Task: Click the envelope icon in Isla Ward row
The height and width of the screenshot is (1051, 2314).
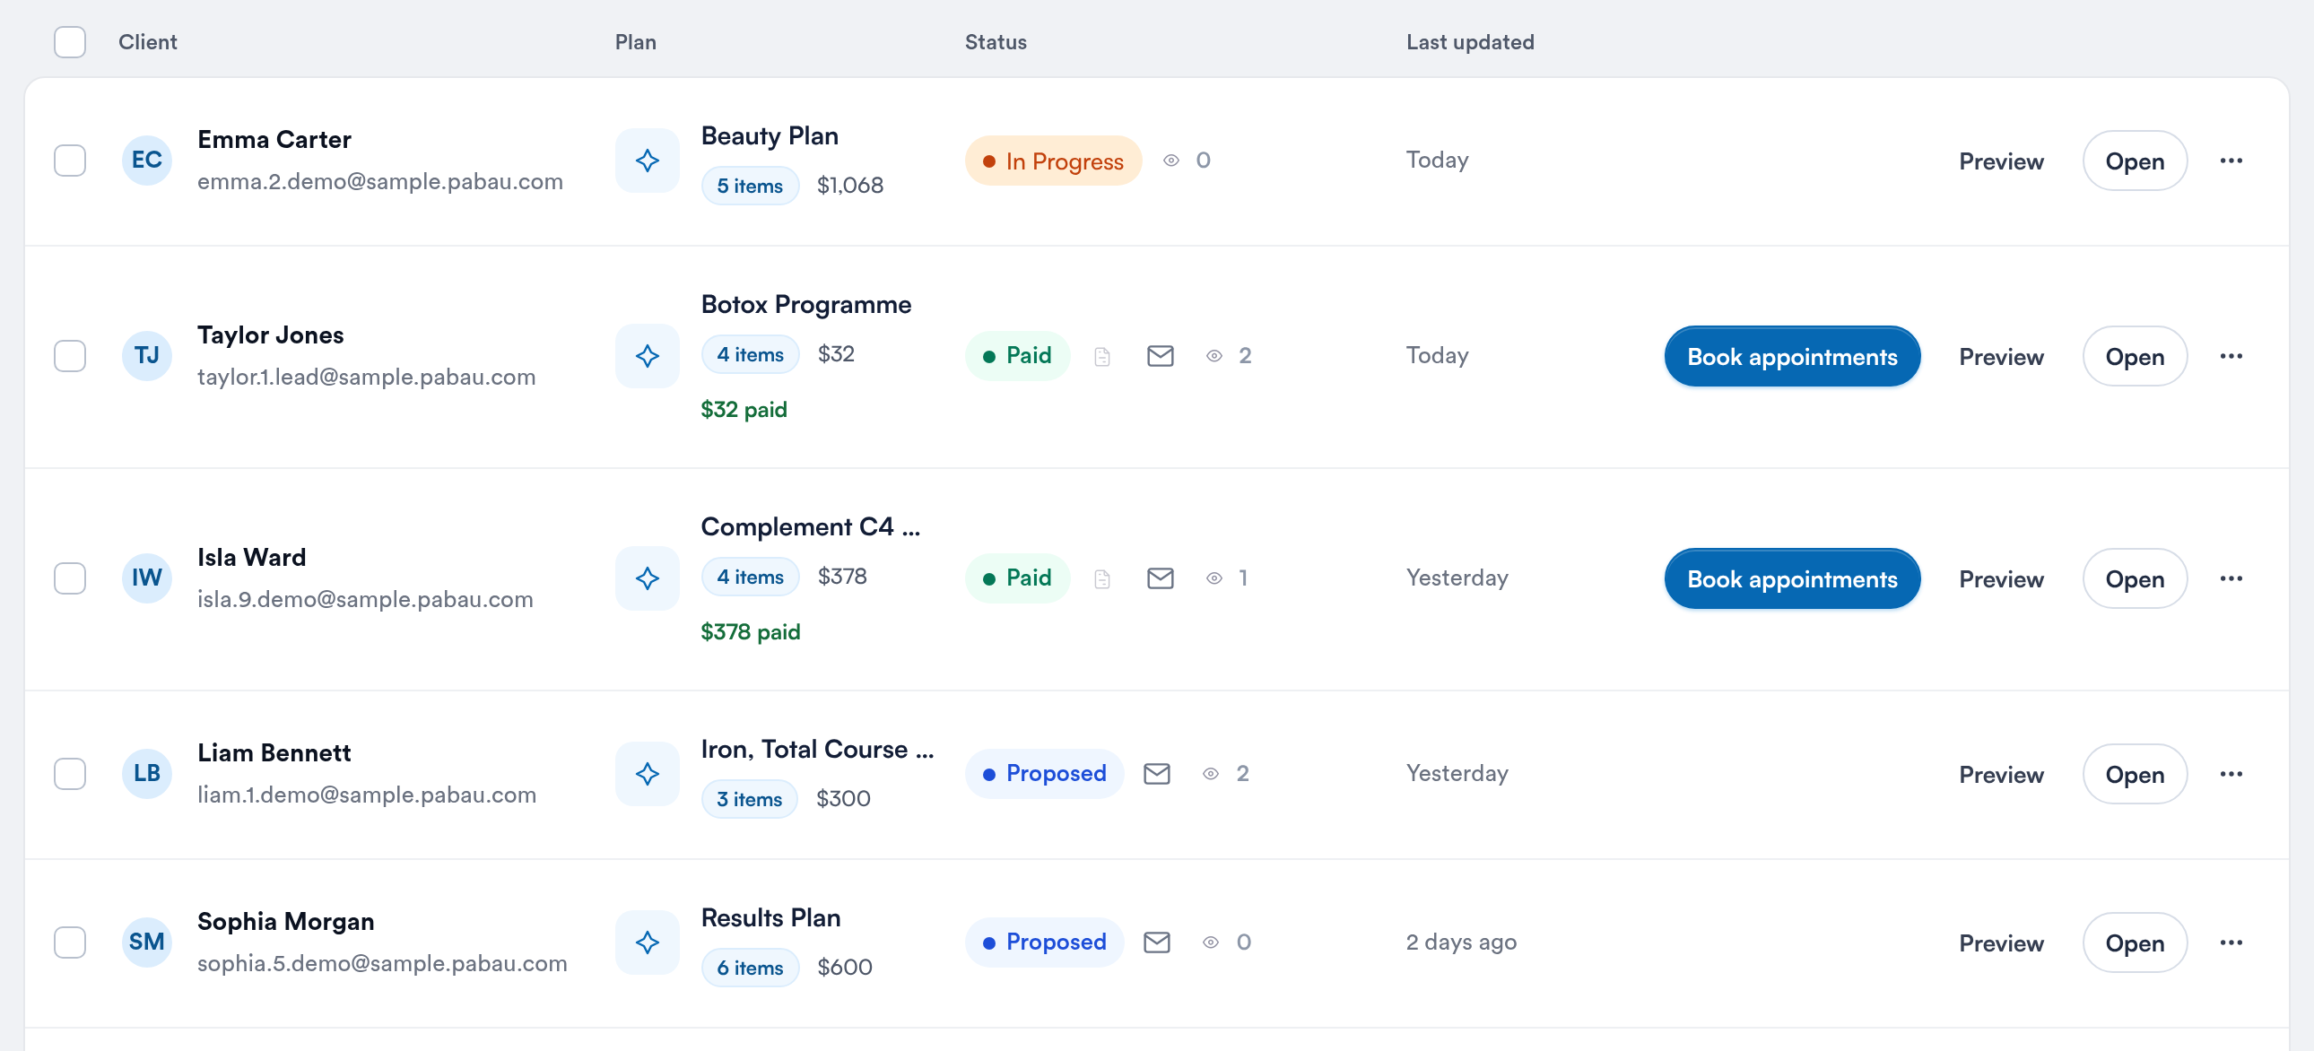Action: pos(1161,578)
